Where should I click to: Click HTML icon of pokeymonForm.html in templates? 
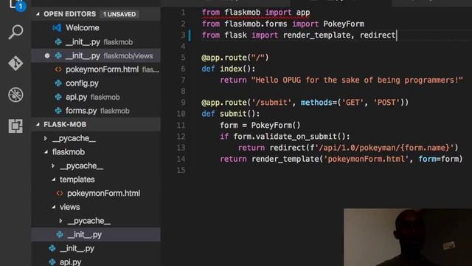click(60, 194)
